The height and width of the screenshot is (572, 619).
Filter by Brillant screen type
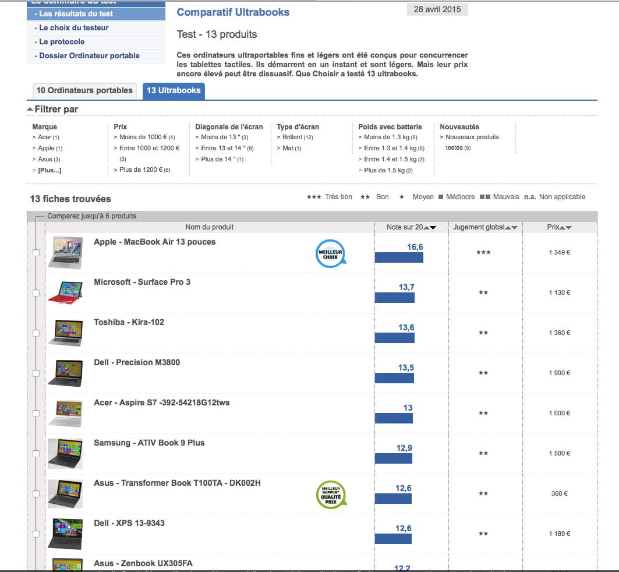coord(298,137)
